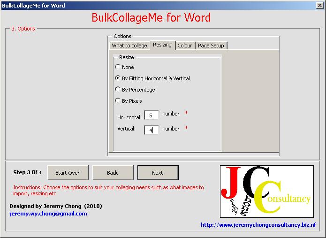
Task: Click the red BulkCollageMe for Word heading
Action: pyautogui.click(x=151, y=18)
